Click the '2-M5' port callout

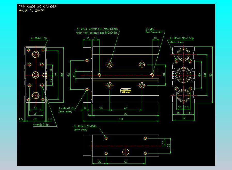pos(150,29)
